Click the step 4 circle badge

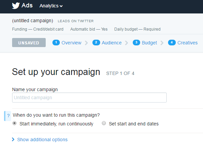coord(172,43)
